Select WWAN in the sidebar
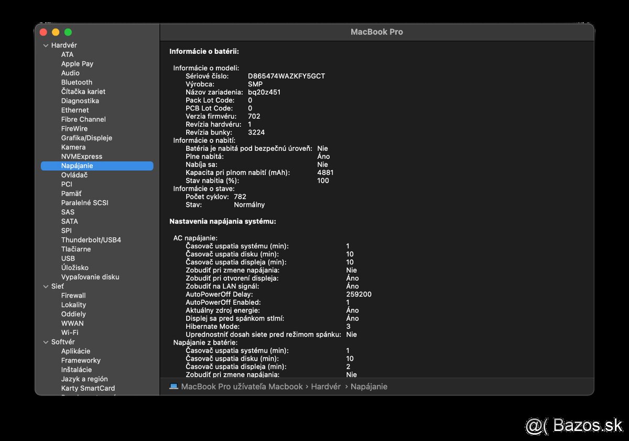Viewport: 629px width, 441px height. 72,323
